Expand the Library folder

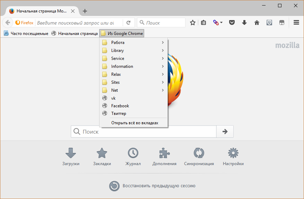(133, 50)
